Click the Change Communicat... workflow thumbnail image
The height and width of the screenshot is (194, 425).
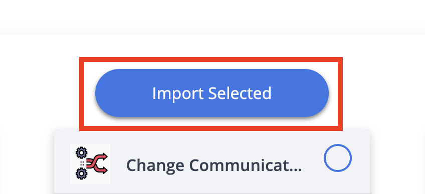tap(90, 164)
